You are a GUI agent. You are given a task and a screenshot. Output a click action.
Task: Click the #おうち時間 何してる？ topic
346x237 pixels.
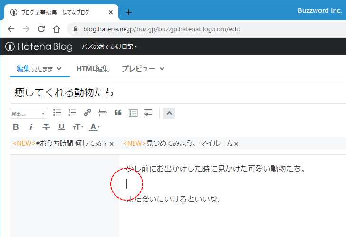pyautogui.click(x=60, y=143)
